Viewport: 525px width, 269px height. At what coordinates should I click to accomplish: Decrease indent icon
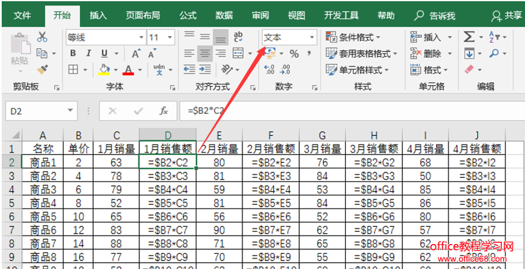(x=190, y=70)
